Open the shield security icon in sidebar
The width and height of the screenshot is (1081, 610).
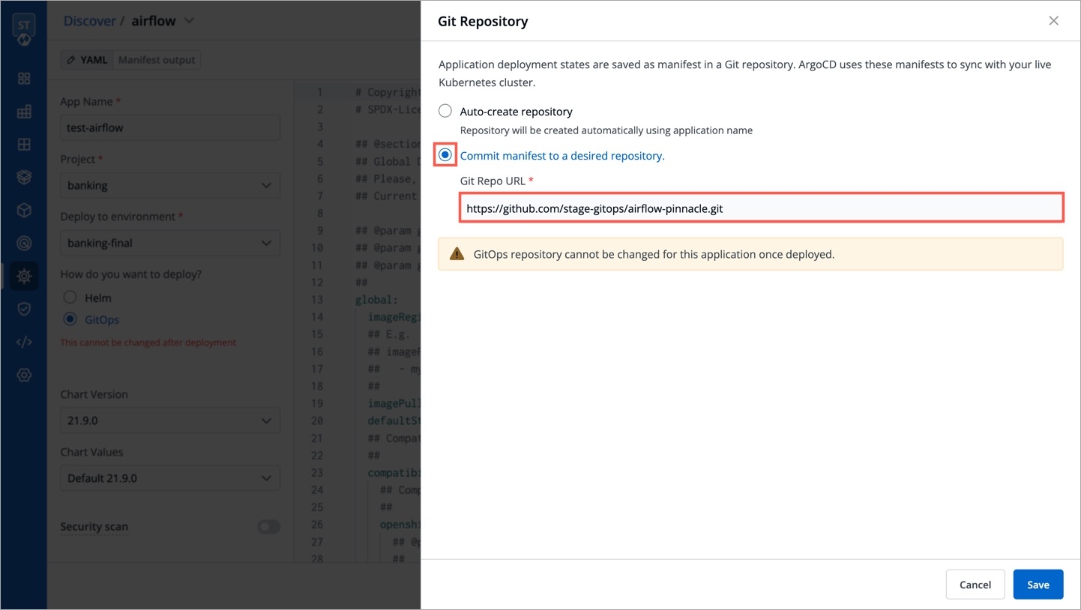tap(24, 309)
